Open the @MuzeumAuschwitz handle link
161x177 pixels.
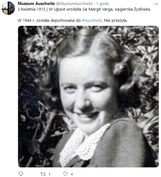point(74,4)
